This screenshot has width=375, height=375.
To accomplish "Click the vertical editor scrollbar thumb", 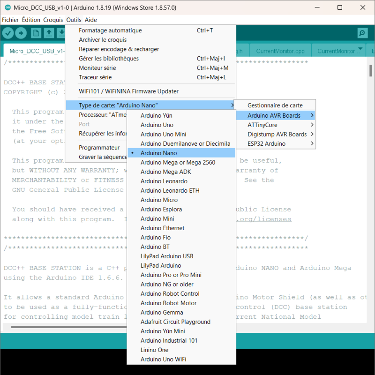I will (370, 71).
